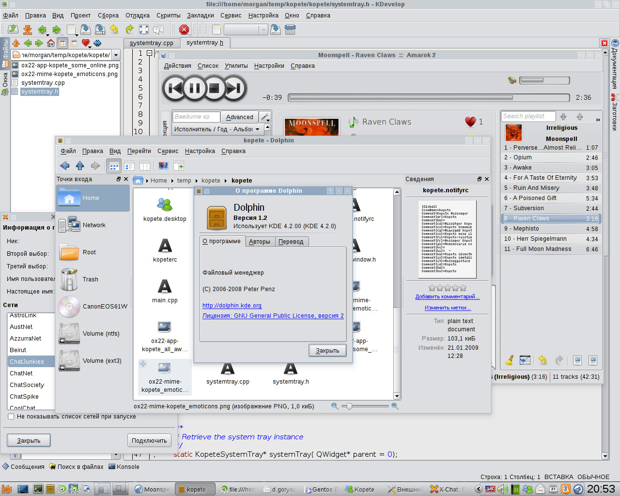Switch Dolphin to icons view mode

click(114, 166)
